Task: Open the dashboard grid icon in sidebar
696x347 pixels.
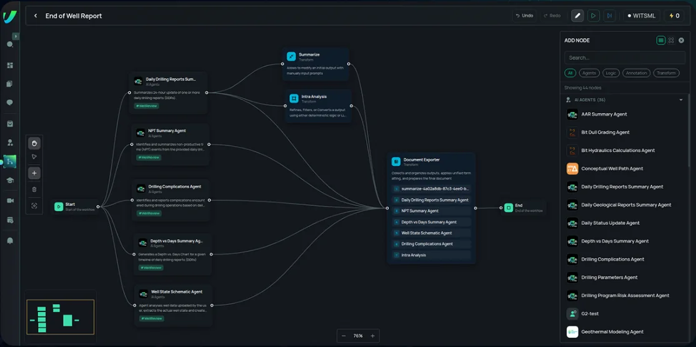Action: click(10, 65)
